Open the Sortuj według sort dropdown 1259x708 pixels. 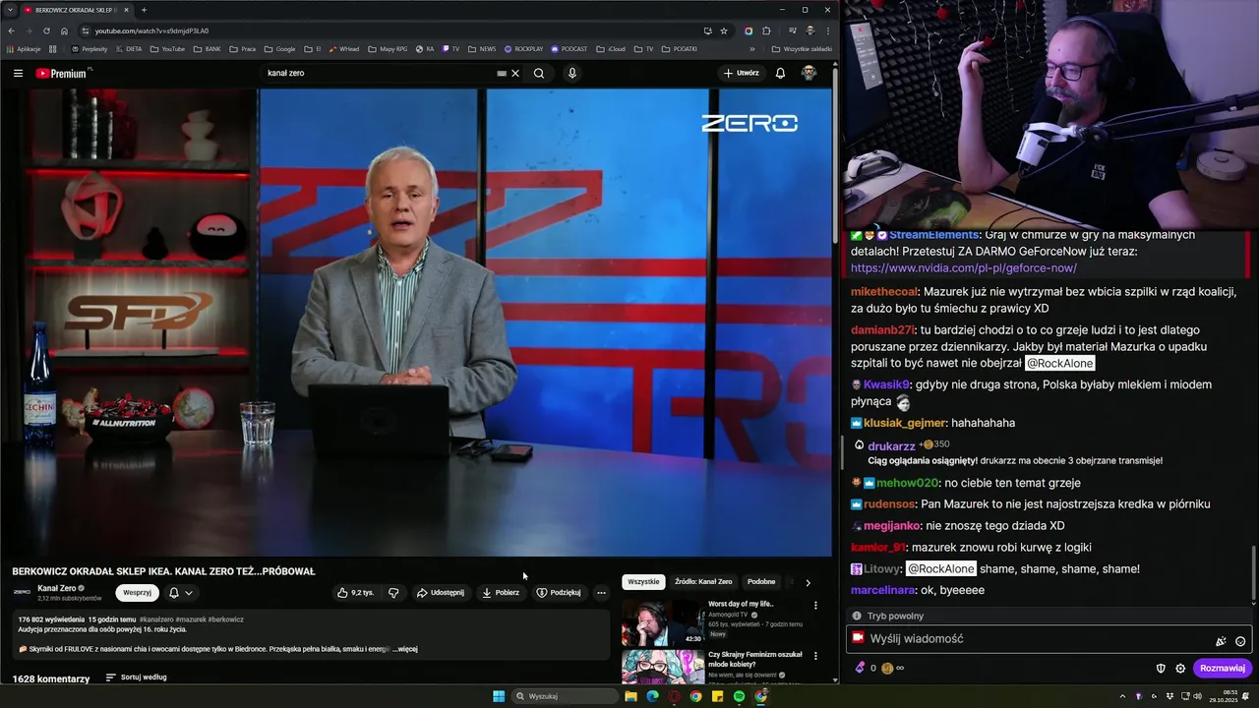(x=136, y=678)
